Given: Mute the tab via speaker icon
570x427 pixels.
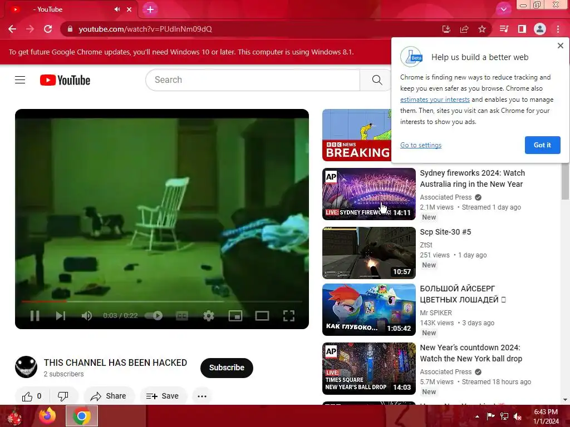Looking at the screenshot, I should tap(117, 9).
